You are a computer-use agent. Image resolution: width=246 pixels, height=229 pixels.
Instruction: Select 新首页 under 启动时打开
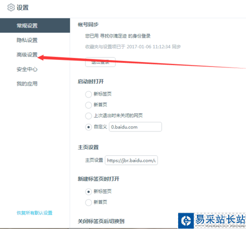89,105
